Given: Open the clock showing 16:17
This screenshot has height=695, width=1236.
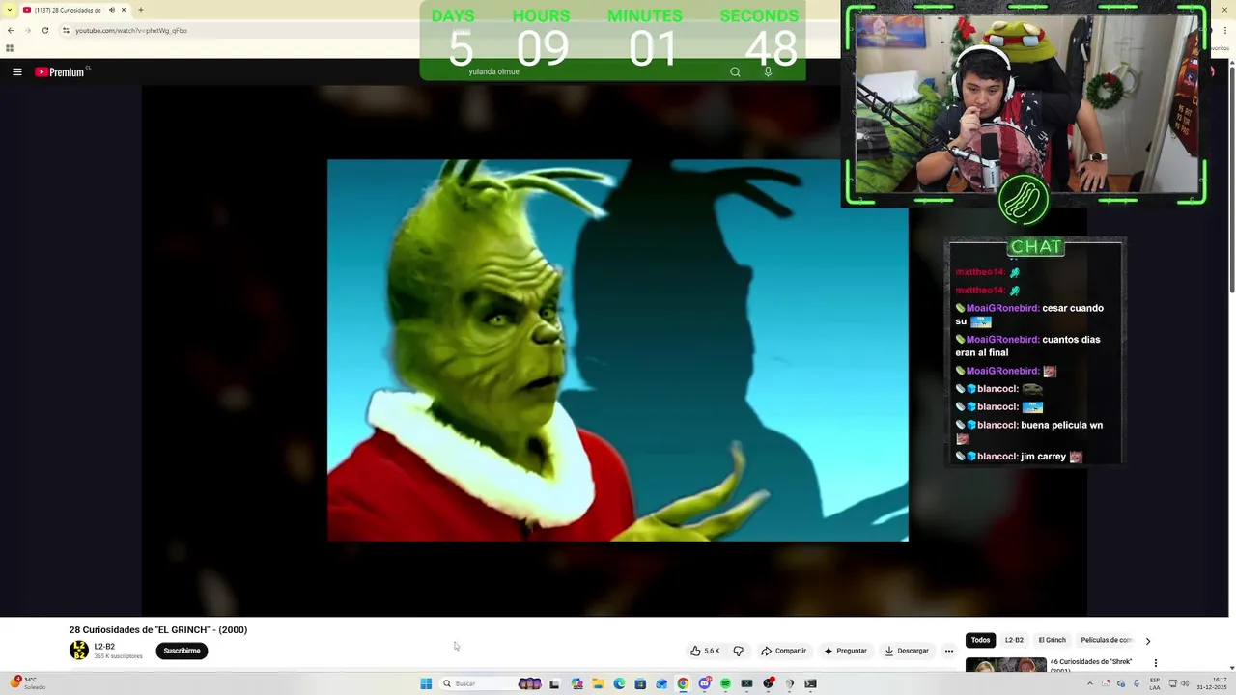Looking at the screenshot, I should (x=1214, y=683).
